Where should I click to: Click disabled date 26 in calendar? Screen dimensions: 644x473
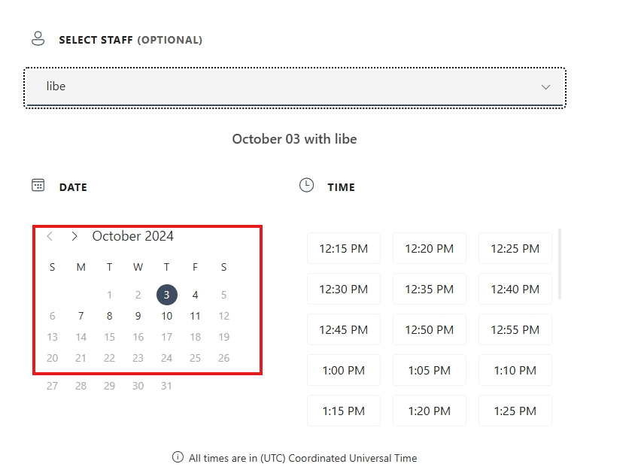tap(224, 358)
